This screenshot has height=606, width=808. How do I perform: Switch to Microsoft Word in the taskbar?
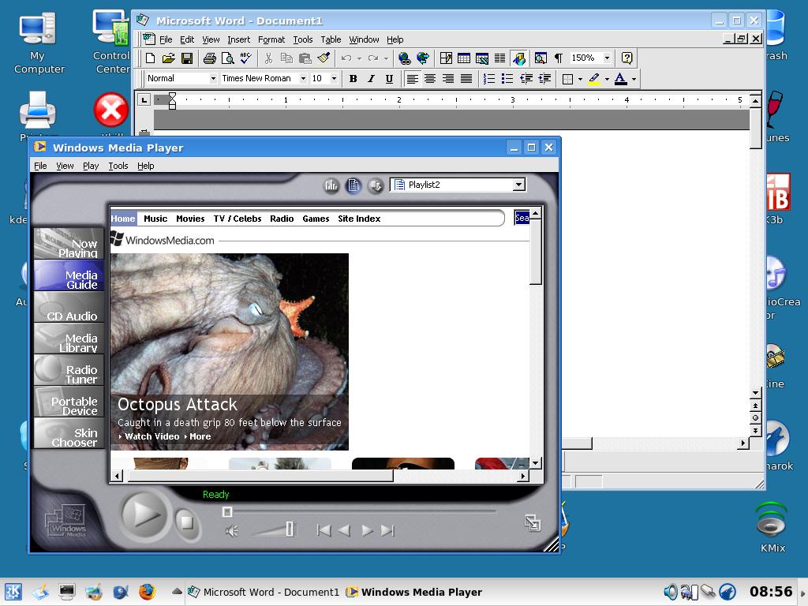click(x=264, y=592)
